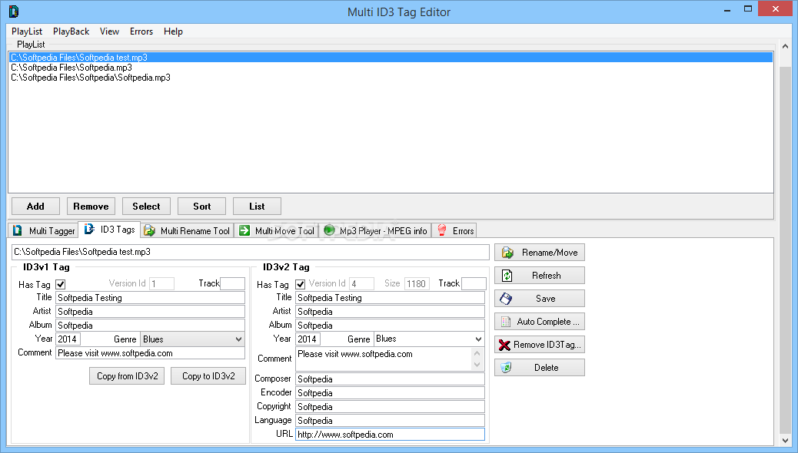Viewport: 798px width, 453px height.
Task: Click window scrollbar up arrow
Action: pyautogui.click(x=785, y=46)
